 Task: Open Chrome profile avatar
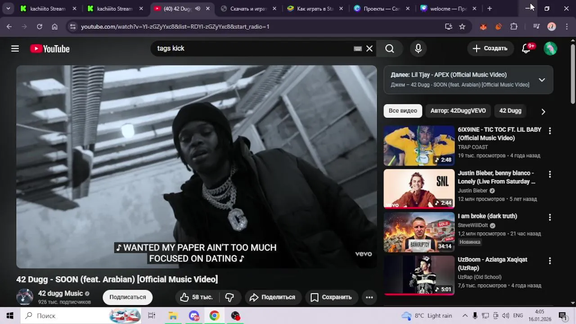[x=552, y=27]
